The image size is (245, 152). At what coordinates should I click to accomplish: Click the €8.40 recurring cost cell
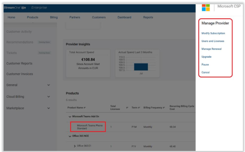[x=173, y=146]
